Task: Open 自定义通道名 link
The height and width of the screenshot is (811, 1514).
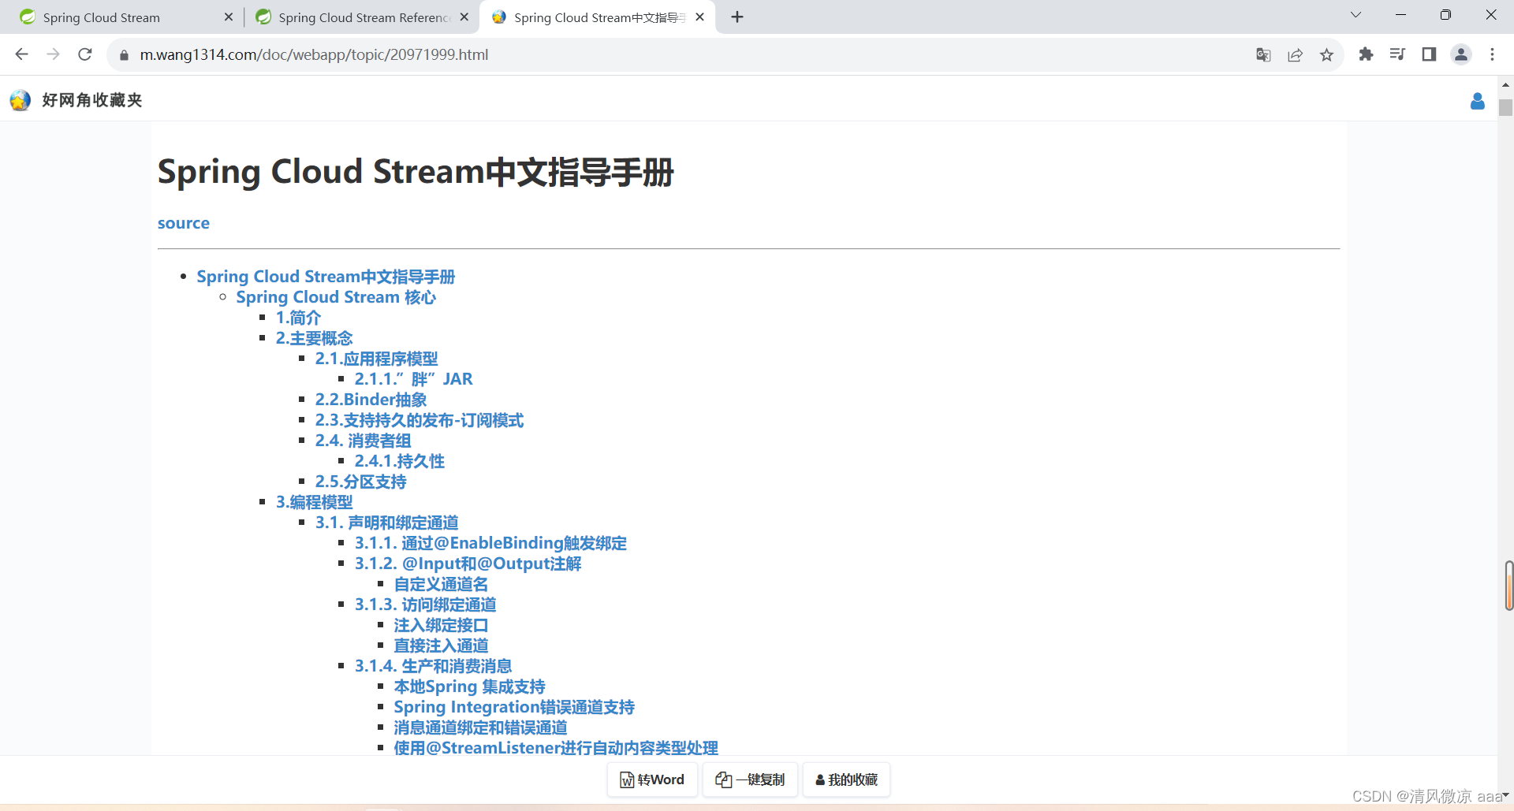Action: [441, 584]
